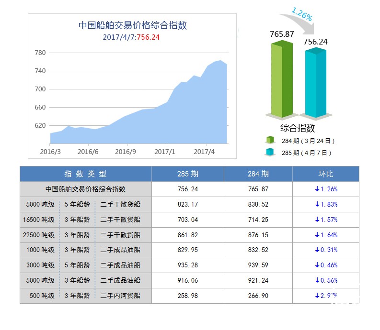Click the 258.98 cell
Viewport: 380px width, 330px height.
click(188, 296)
